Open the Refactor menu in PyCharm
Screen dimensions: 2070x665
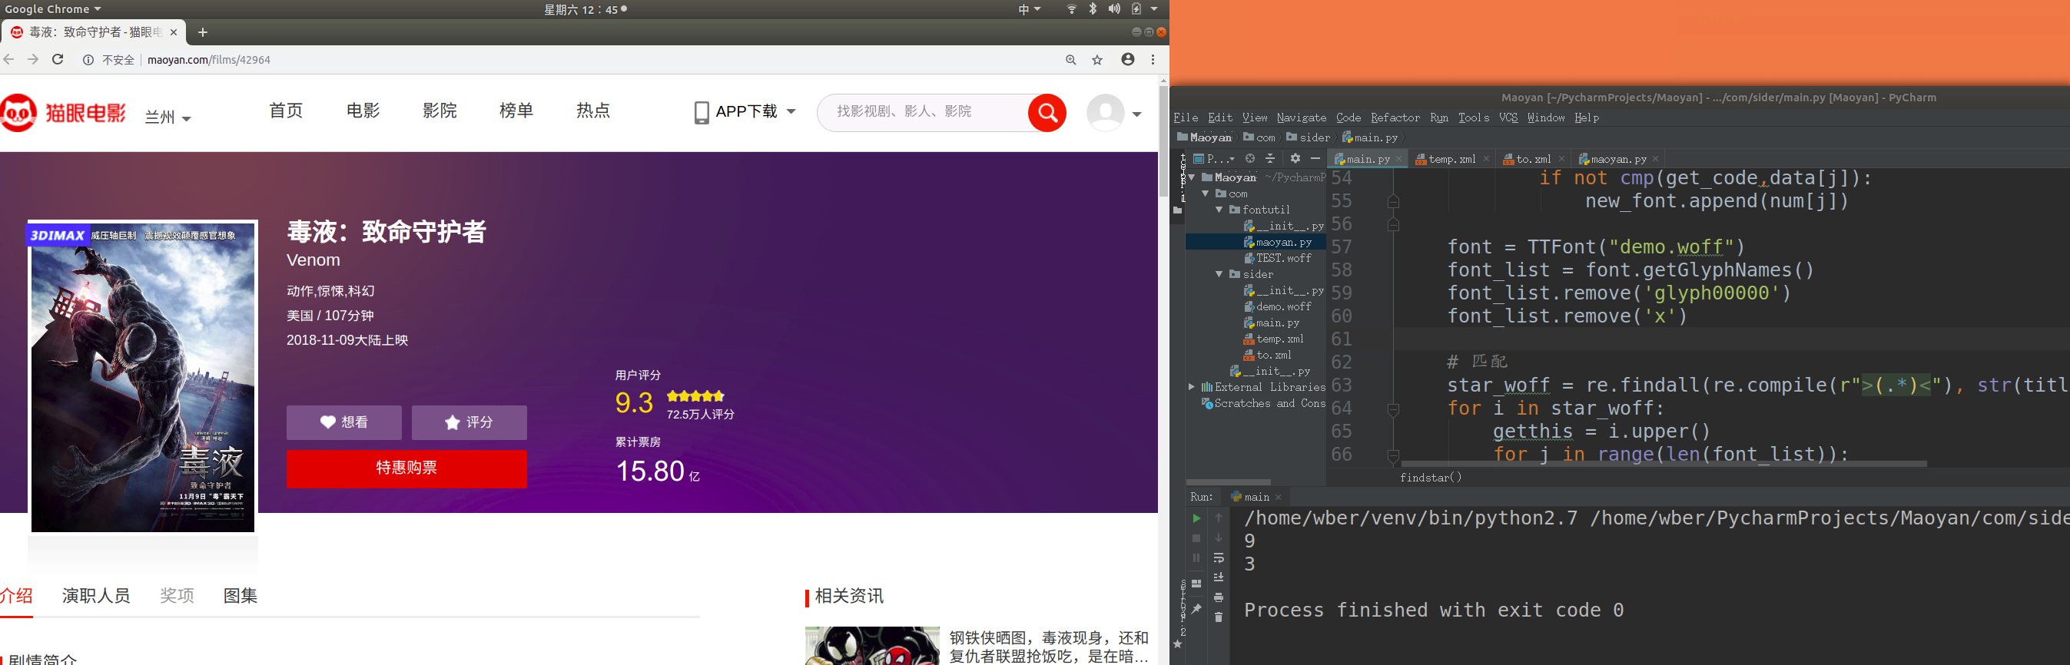point(1395,117)
